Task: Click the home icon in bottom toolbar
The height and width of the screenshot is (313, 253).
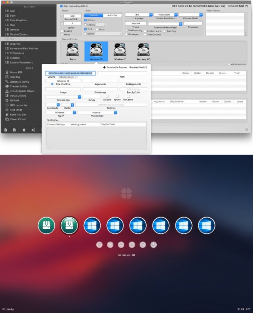Action: click(24, 130)
